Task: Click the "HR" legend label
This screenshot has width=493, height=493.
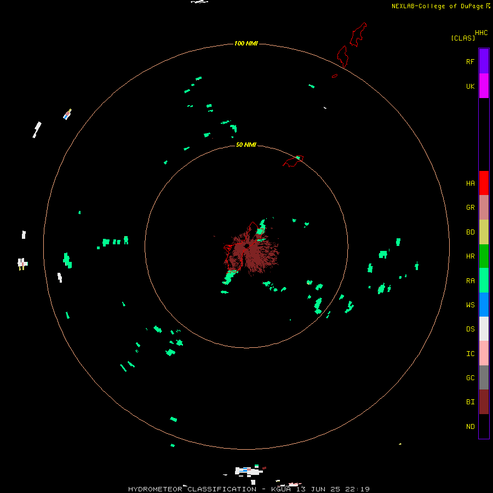Action: 470,256
